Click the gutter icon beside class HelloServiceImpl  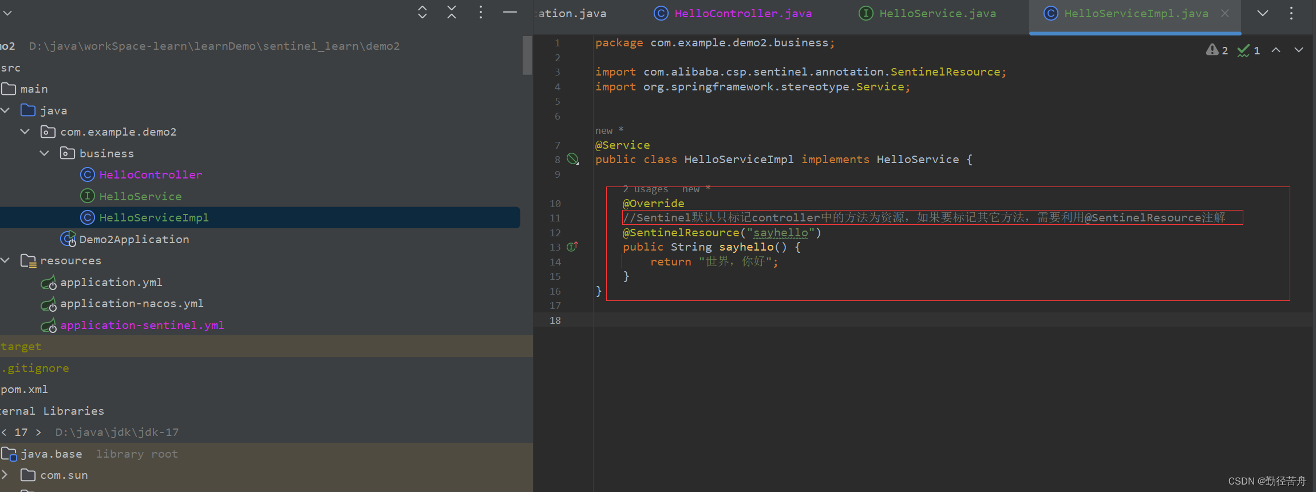tap(572, 159)
